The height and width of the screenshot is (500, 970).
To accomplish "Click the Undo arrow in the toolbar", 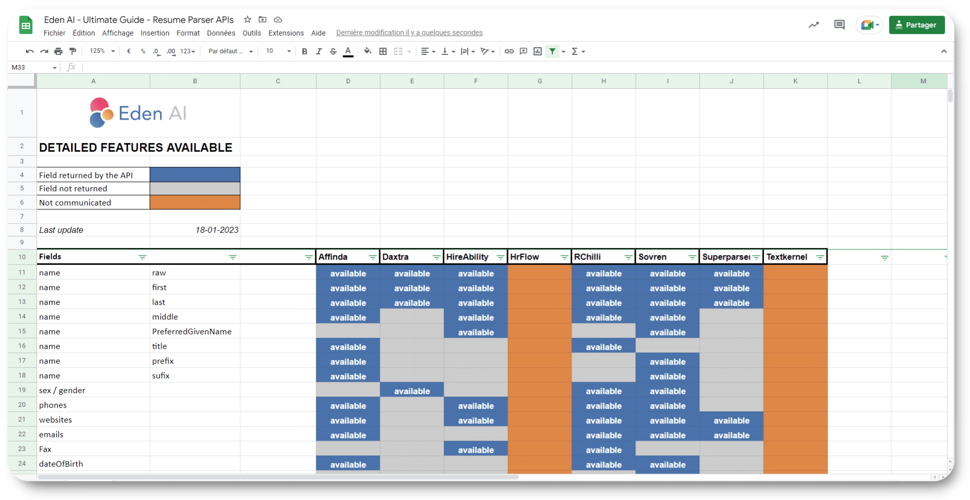I will pos(30,51).
